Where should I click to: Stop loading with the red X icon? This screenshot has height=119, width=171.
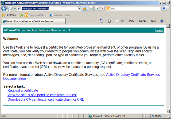(102, 9)
